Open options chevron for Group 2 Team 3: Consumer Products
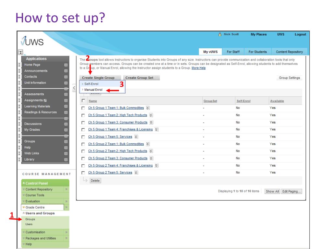Screen dimensions: 332x249 (151, 158)
